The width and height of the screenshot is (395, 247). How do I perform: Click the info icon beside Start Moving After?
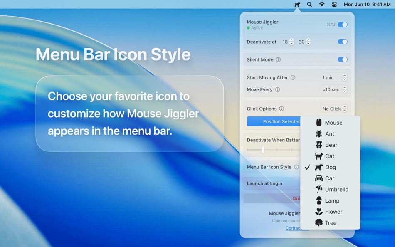pyautogui.click(x=293, y=77)
